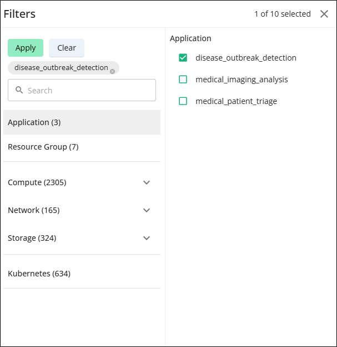
Task: Click the magnifier icon in the search box
Action: (19, 90)
